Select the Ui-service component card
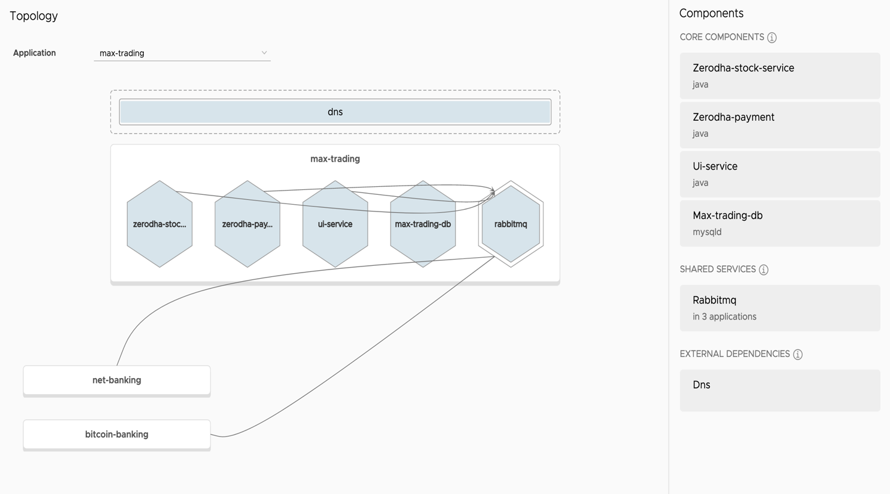The image size is (890, 494). 780,175
